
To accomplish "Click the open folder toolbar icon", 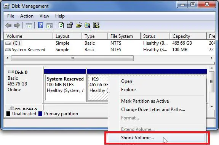I will (78, 25).
